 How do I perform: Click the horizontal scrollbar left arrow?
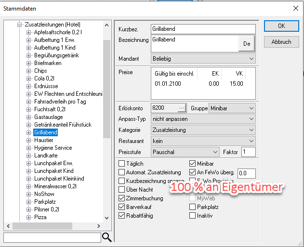pos(8,226)
